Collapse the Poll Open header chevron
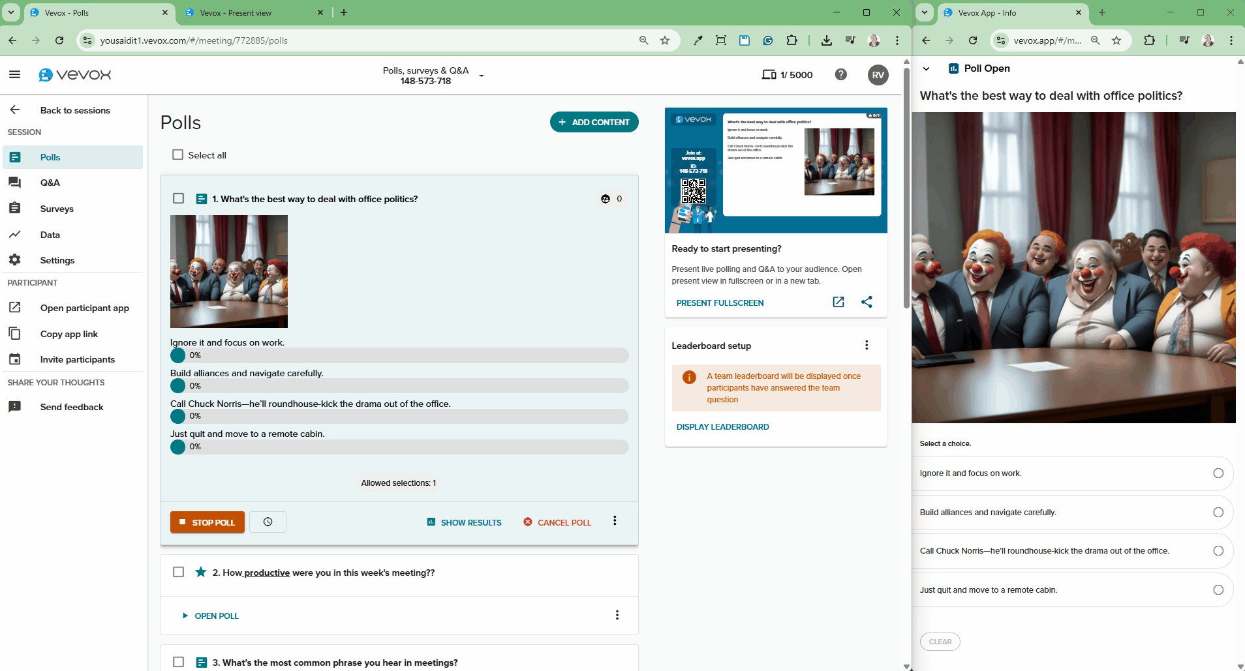1245x671 pixels. 927,68
